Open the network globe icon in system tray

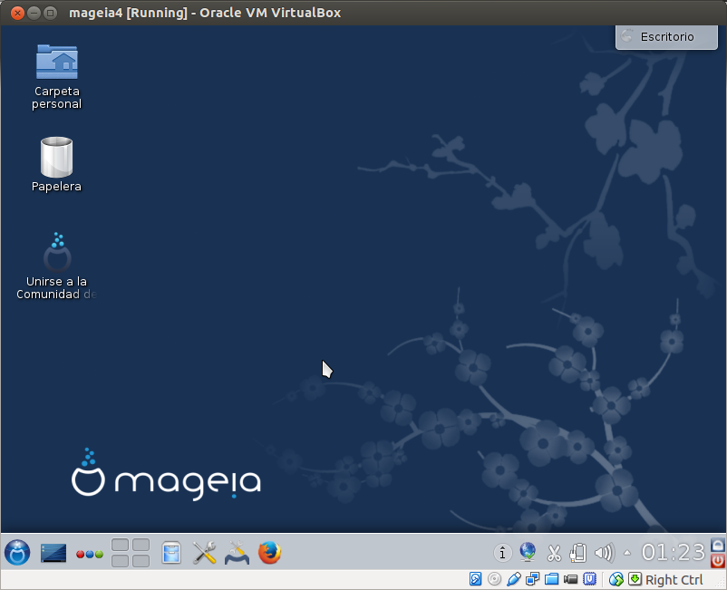(x=528, y=552)
